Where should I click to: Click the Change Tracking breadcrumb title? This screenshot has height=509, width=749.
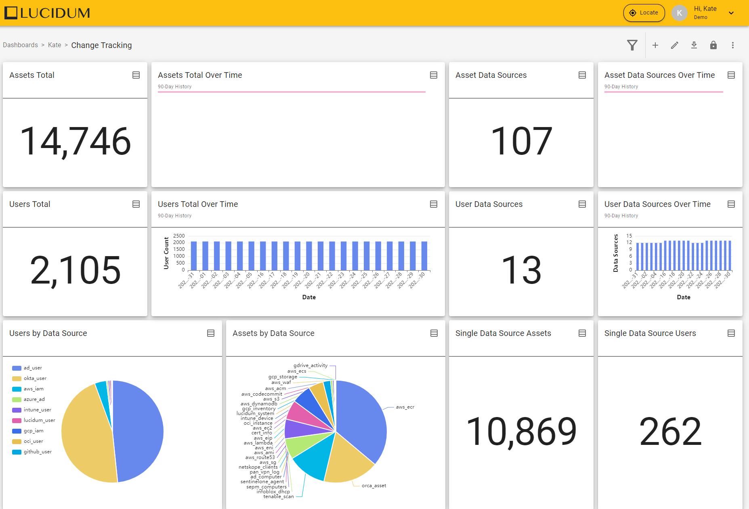pos(101,45)
